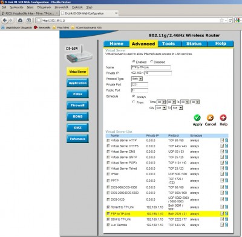Click the Firefox address bar
This screenshot has width=242, height=237.
[x=129, y=20]
